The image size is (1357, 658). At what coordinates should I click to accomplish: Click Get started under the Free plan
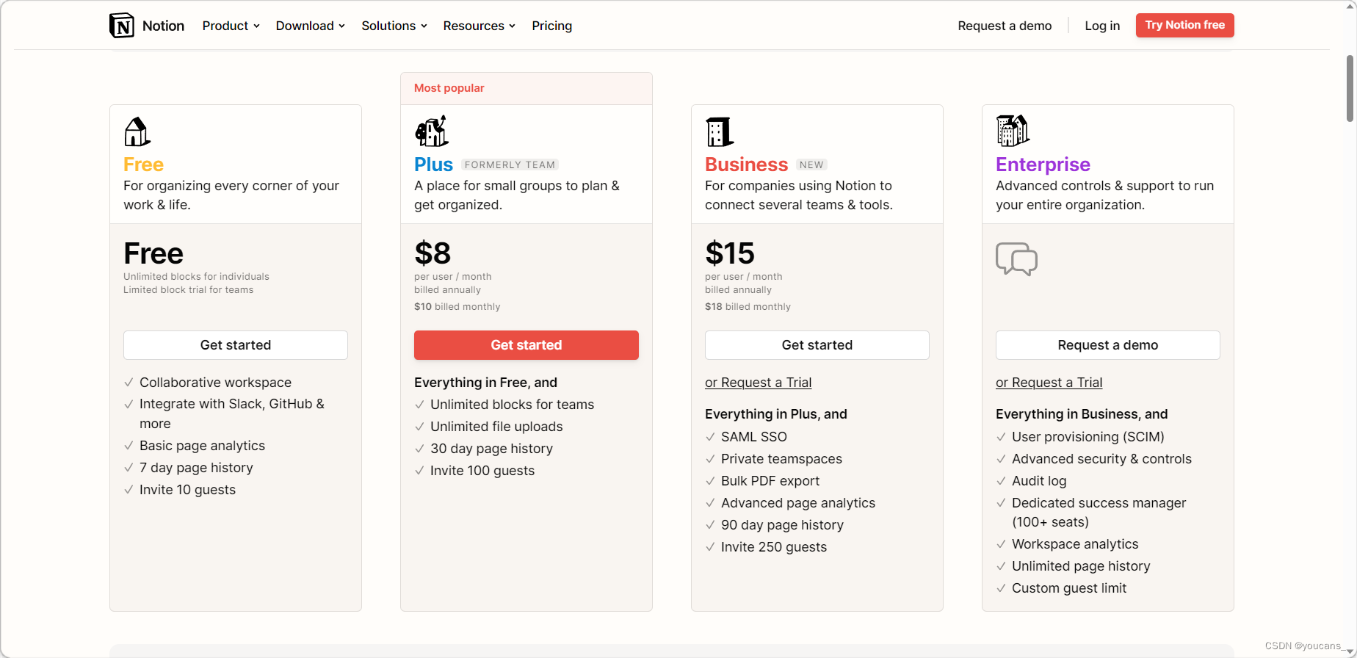click(x=235, y=345)
